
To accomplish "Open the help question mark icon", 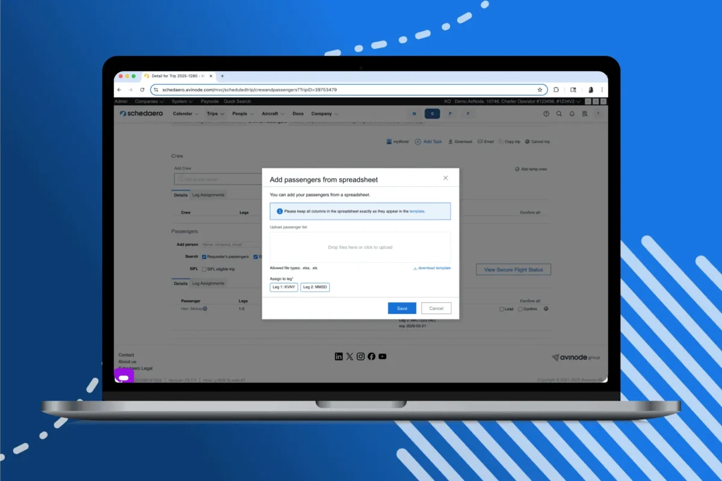I will (x=546, y=114).
